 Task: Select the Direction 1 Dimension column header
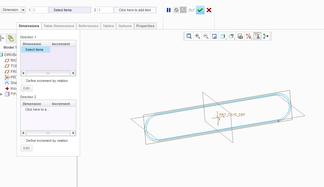35,44
